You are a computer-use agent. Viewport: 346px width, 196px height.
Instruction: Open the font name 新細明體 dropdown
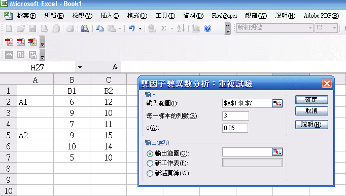coord(310,28)
